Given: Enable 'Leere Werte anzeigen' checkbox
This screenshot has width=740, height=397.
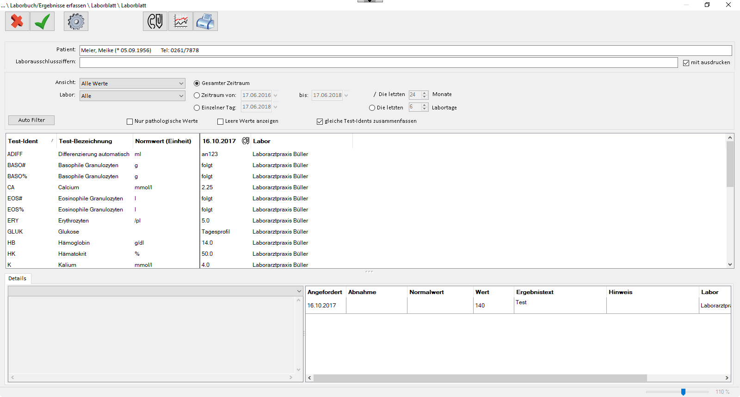Looking at the screenshot, I should click(x=220, y=121).
